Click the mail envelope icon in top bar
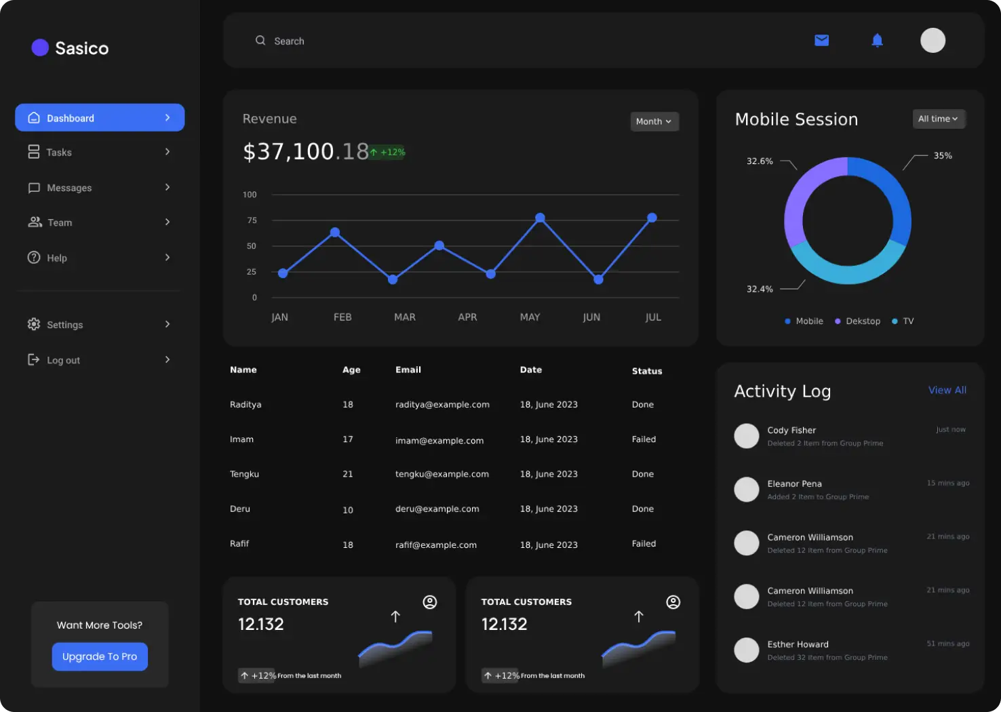The width and height of the screenshot is (1001, 712). pyautogui.click(x=821, y=41)
